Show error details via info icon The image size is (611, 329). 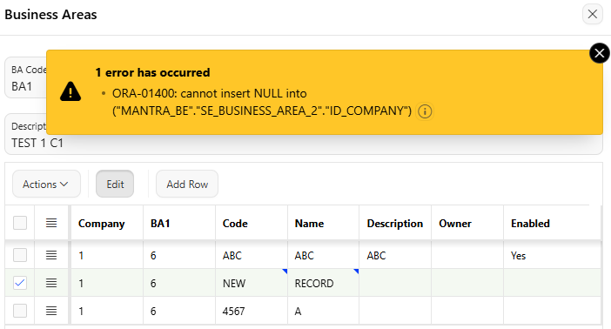[425, 111]
